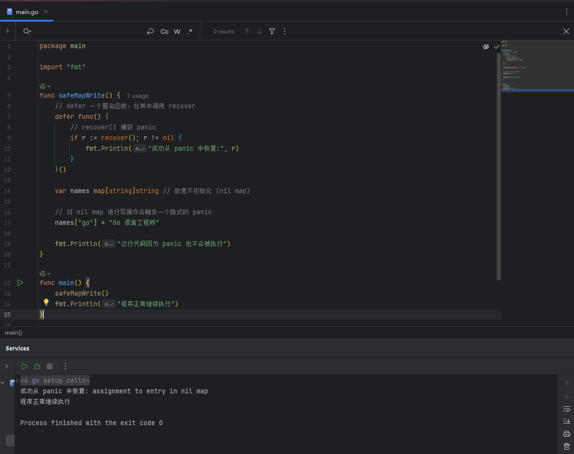Click safeMapWrite() call on line 23
This screenshot has height=454, width=574.
pyautogui.click(x=82, y=293)
